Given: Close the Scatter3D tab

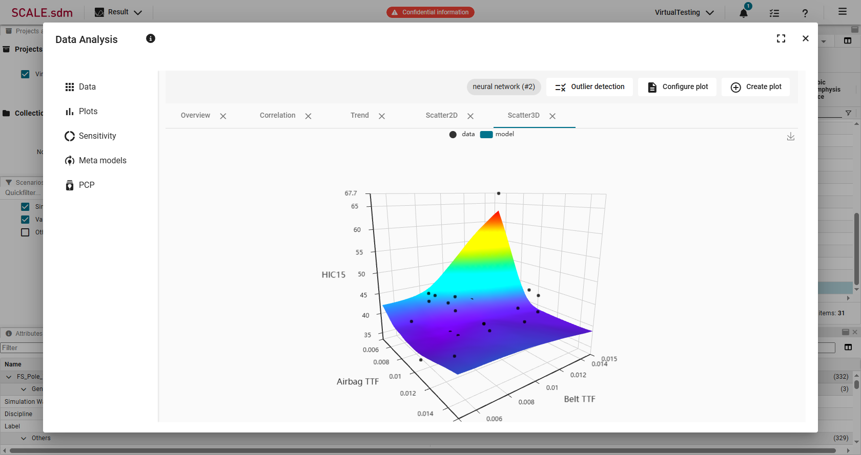Looking at the screenshot, I should click(552, 116).
